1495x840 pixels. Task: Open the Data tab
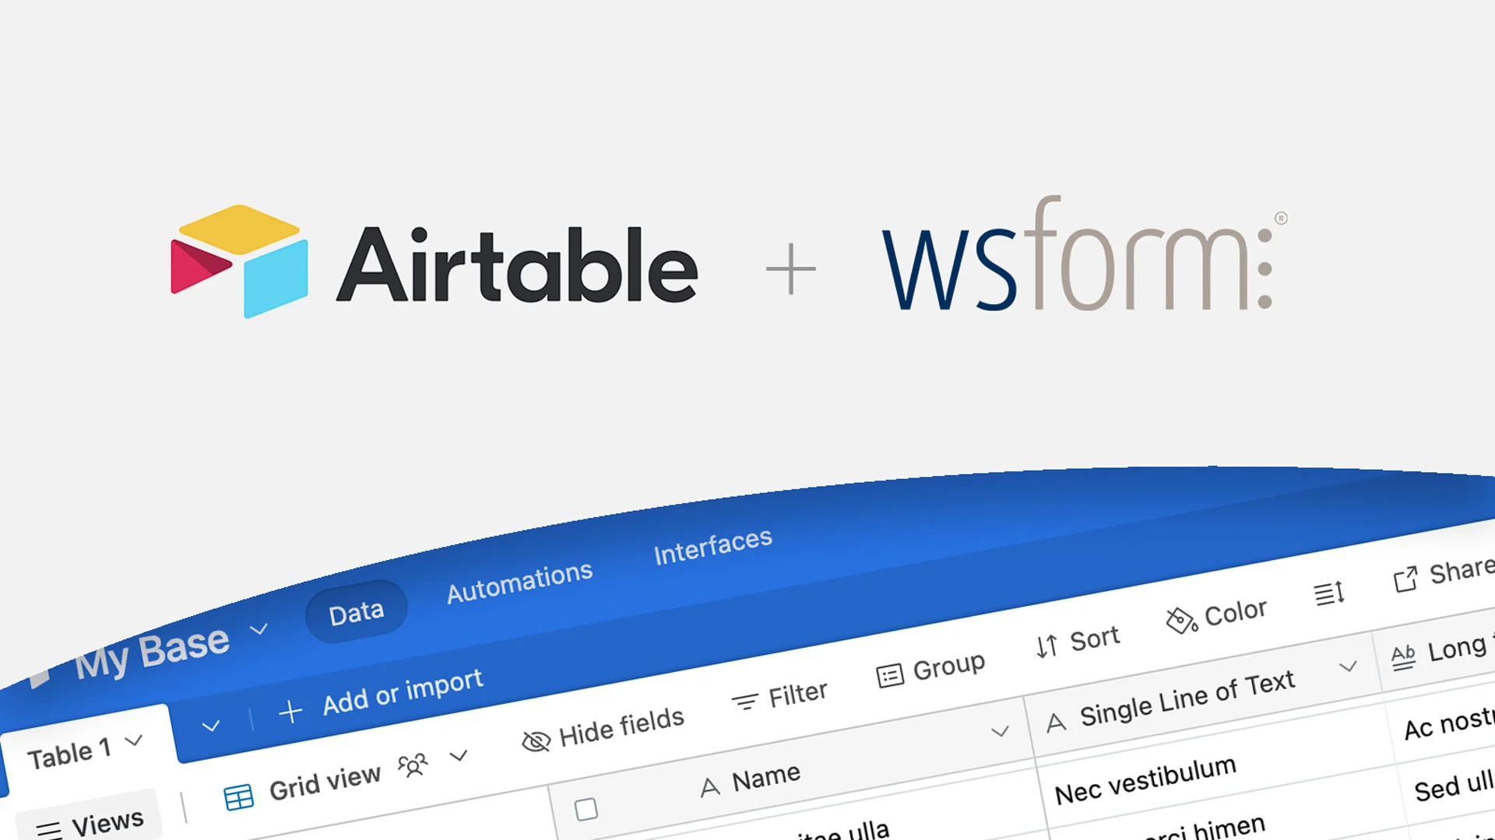pyautogui.click(x=356, y=612)
